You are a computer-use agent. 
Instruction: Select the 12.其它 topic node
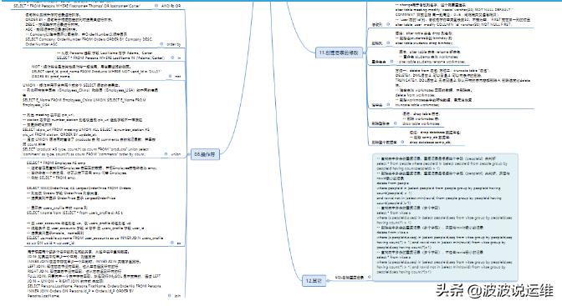pos(314,281)
